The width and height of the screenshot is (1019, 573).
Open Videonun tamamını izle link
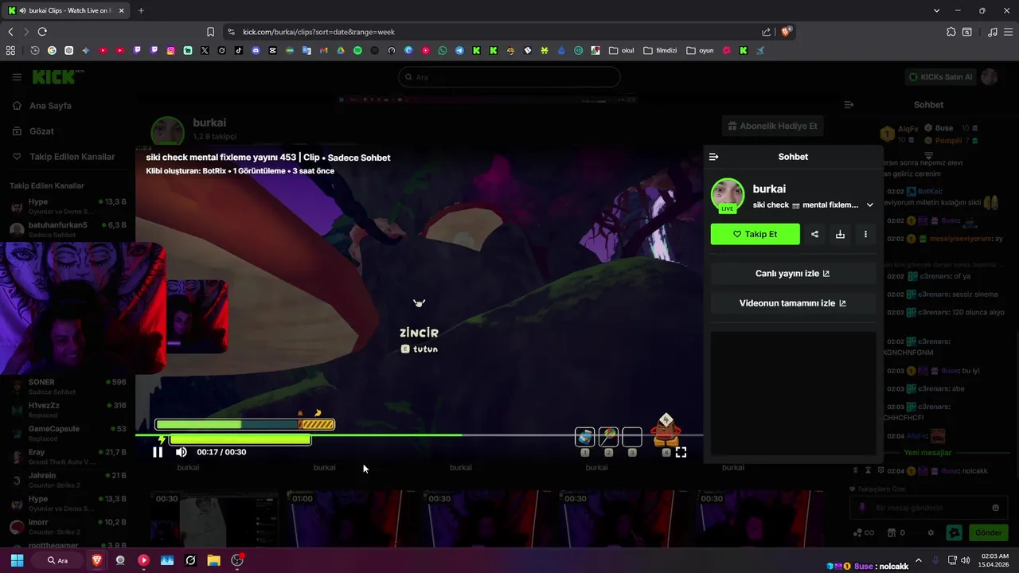pos(793,303)
